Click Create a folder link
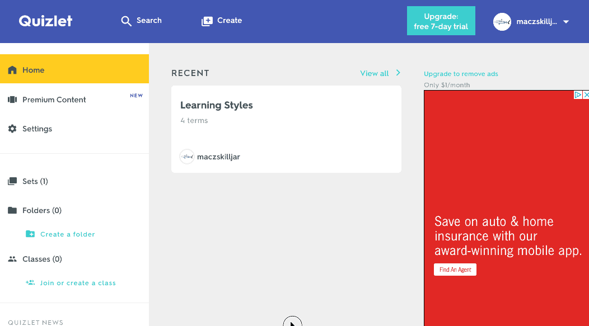The width and height of the screenshot is (589, 326). [67, 234]
